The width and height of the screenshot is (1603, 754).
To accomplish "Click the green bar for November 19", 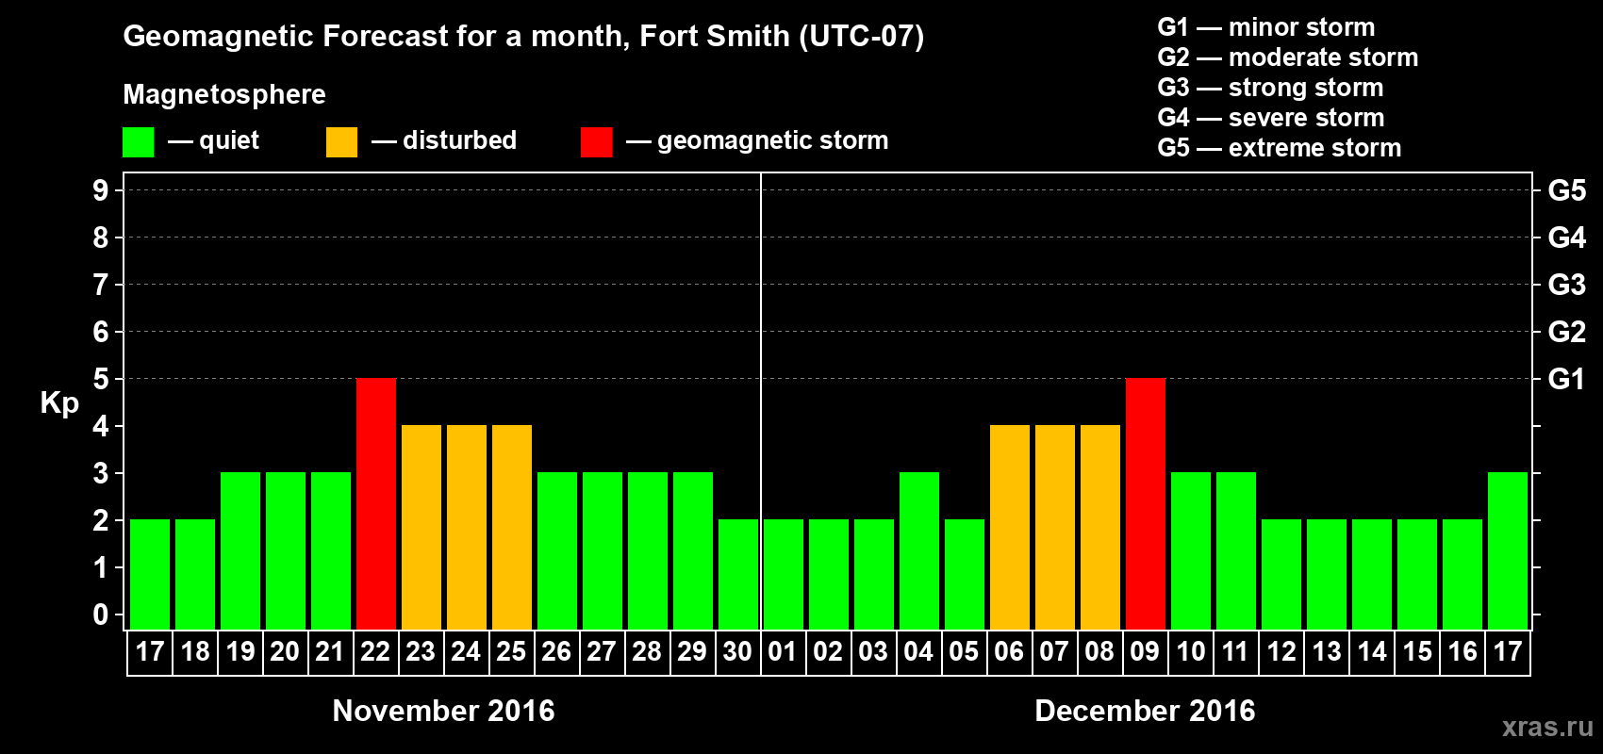I will (x=240, y=551).
